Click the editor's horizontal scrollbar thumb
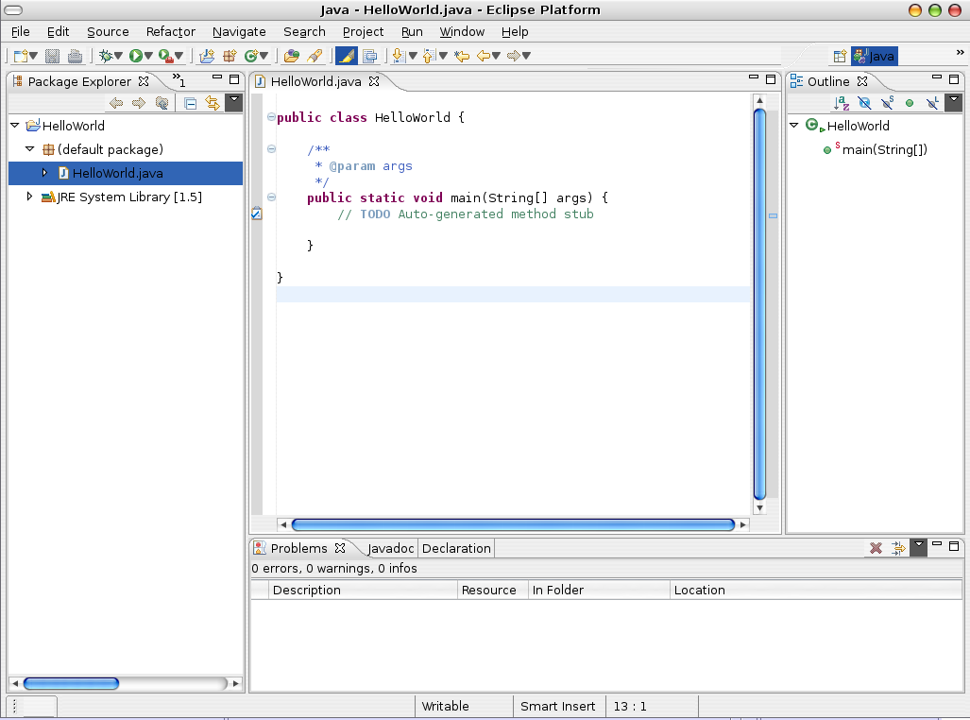The image size is (970, 720). click(513, 525)
